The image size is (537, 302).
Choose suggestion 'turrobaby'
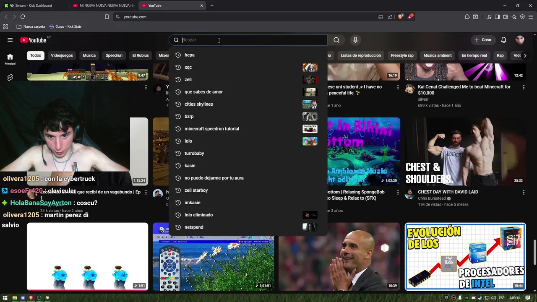248,154
